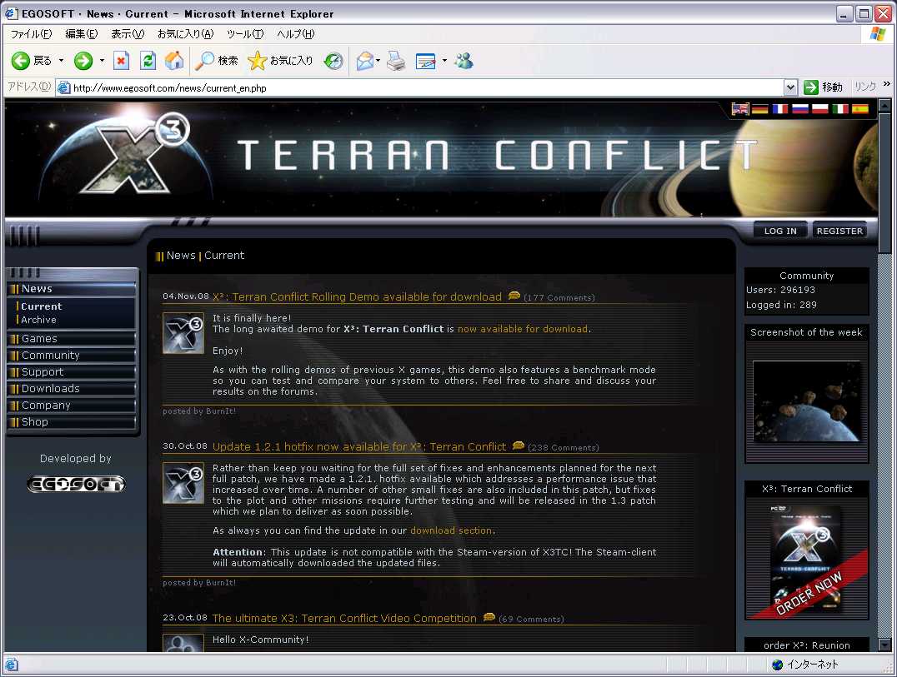
Task: Click the LOG IN button
Action: pyautogui.click(x=780, y=231)
